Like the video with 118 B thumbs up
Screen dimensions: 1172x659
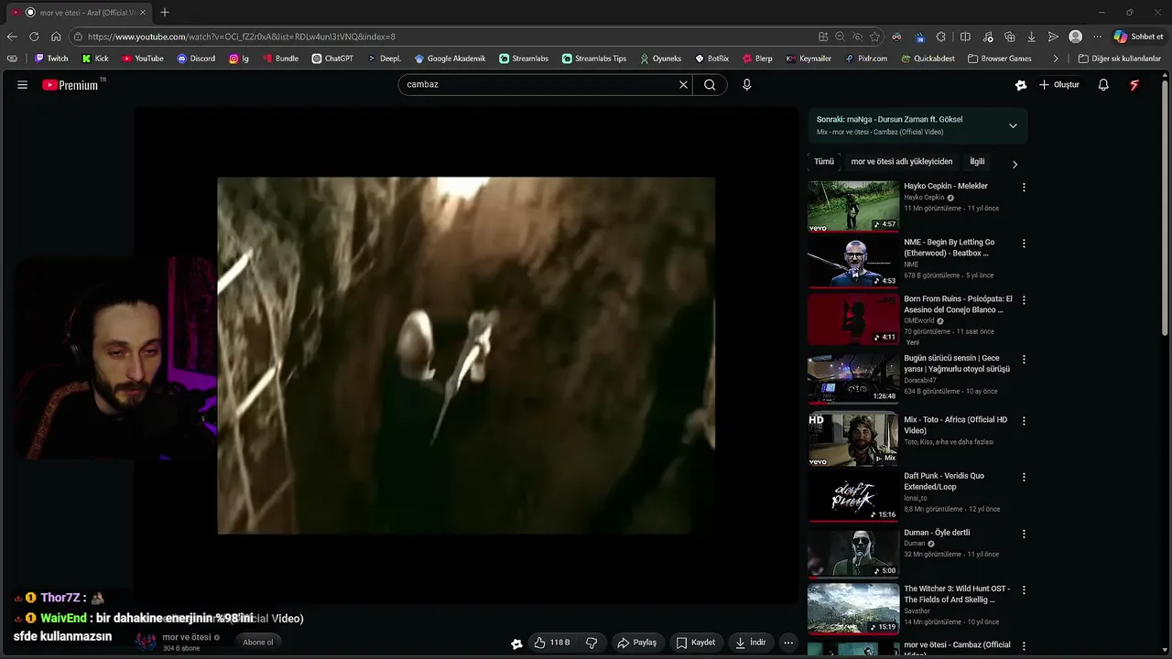552,643
